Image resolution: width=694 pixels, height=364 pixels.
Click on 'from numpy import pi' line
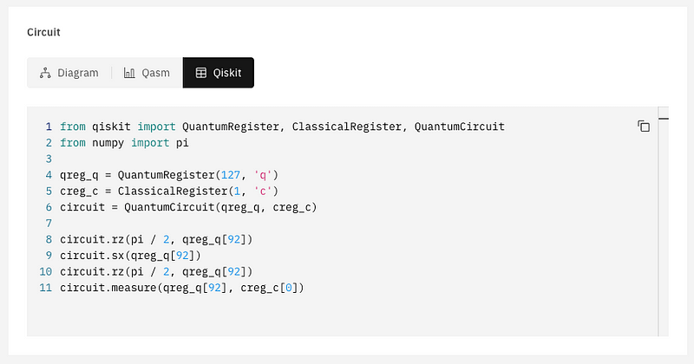tap(124, 143)
